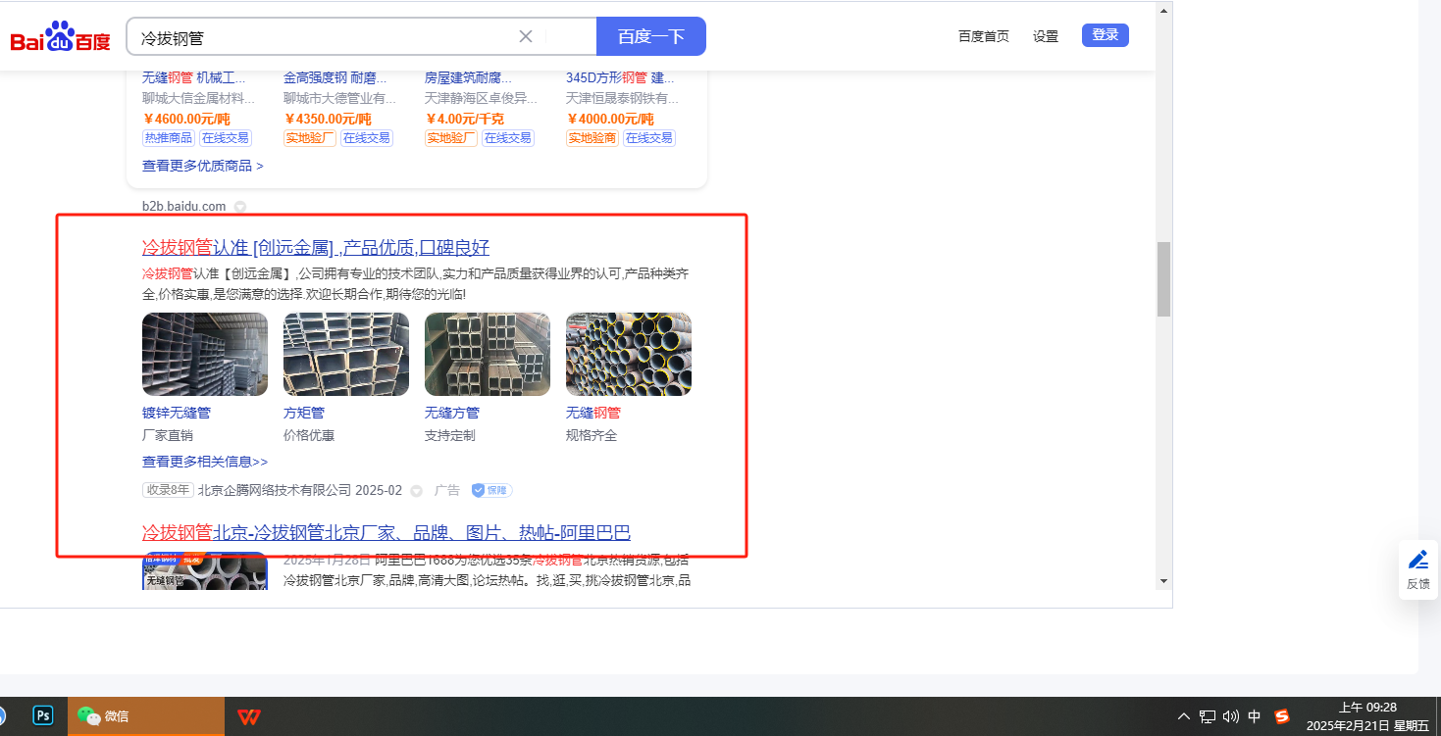Clear the search box with the X icon
Viewport: 1441px width, 736px height.
(x=526, y=36)
